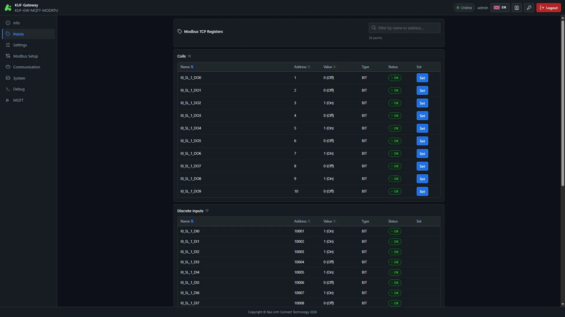The width and height of the screenshot is (565, 317).
Task: Click address 10005 in Discrete Inputs
Action: [299, 272]
